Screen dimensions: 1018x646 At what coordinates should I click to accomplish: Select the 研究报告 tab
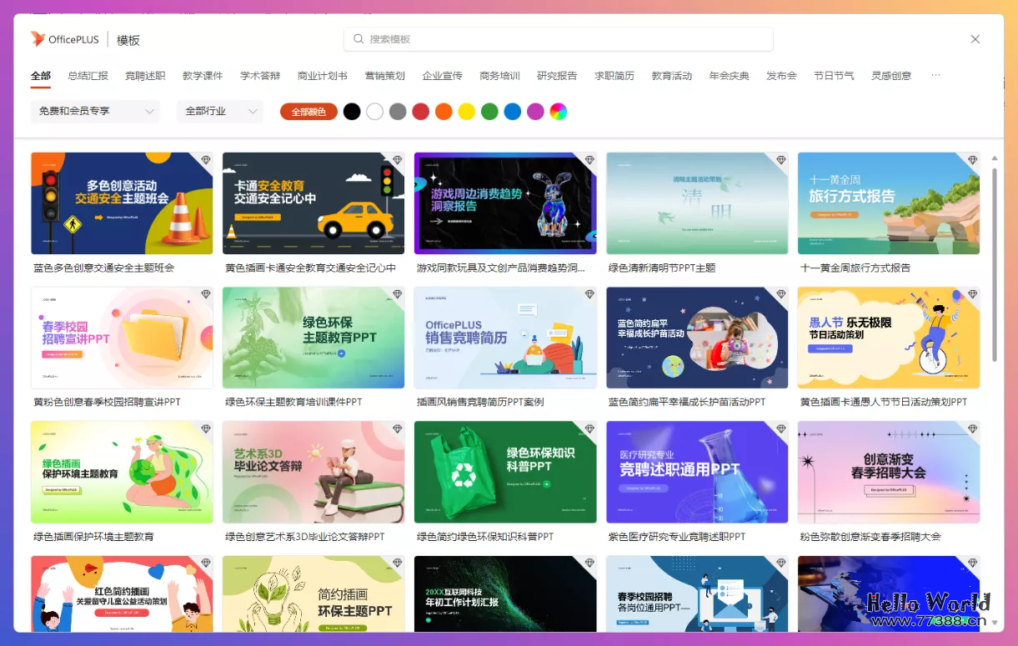[x=557, y=76]
